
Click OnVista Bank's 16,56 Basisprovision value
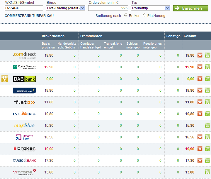click(x=49, y=137)
